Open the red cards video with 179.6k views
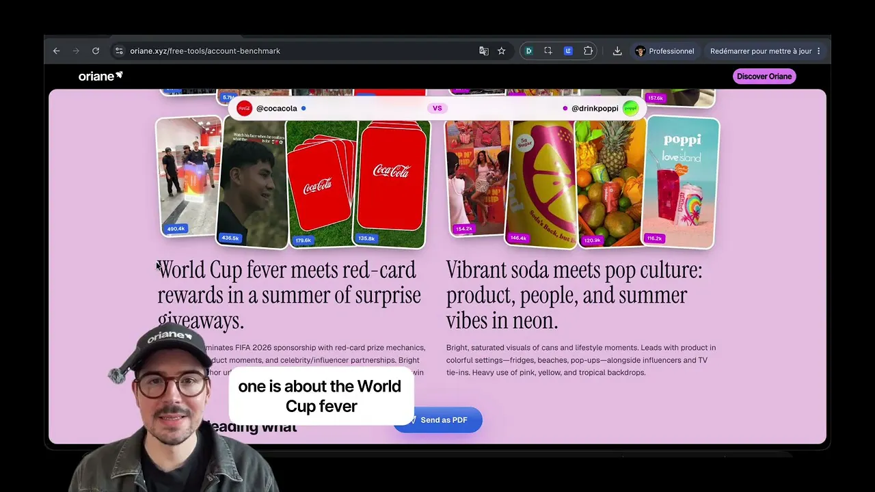This screenshot has height=492, width=875. click(321, 183)
